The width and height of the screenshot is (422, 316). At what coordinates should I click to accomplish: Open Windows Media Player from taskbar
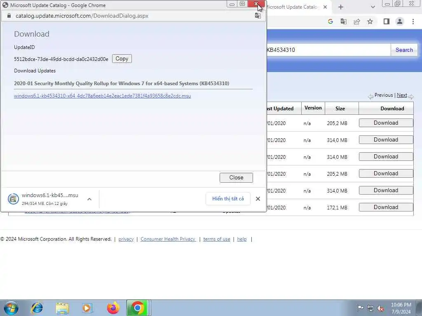click(x=87, y=308)
